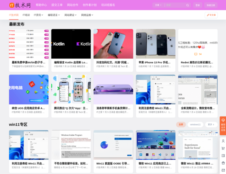Open the mail envelope sidebar icon
The height and width of the screenshot is (174, 226).
coord(223,170)
